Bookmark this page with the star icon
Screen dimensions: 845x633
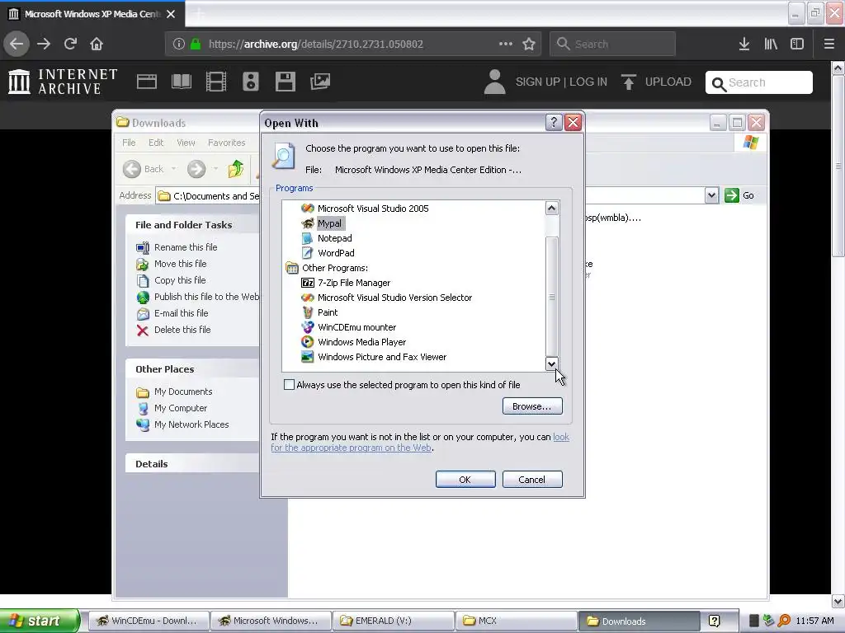pos(529,45)
